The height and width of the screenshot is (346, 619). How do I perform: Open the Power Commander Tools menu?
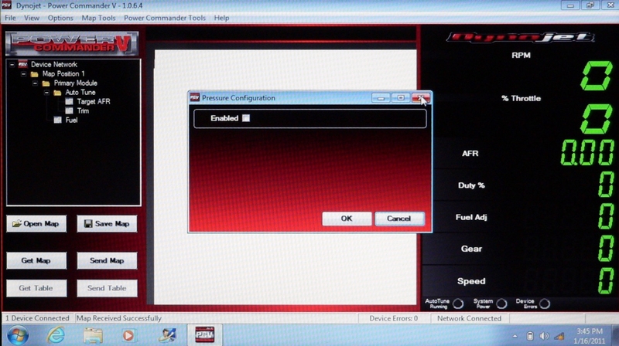(166, 18)
